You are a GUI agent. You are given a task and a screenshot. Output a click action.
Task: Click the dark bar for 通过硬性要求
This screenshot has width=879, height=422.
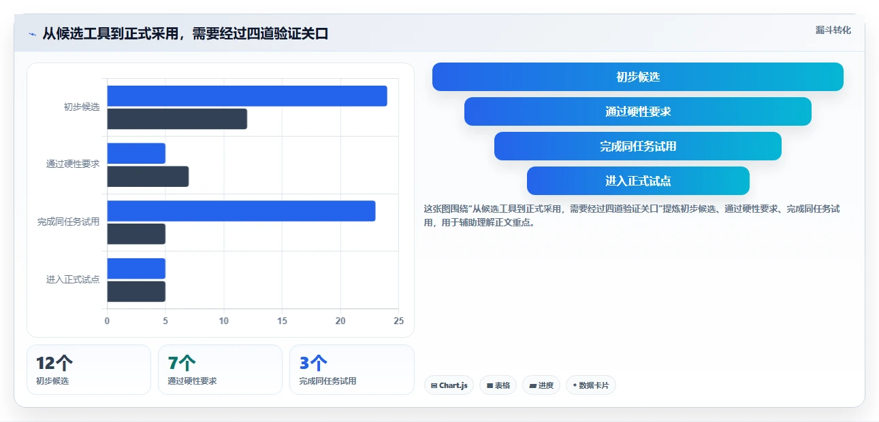148,177
